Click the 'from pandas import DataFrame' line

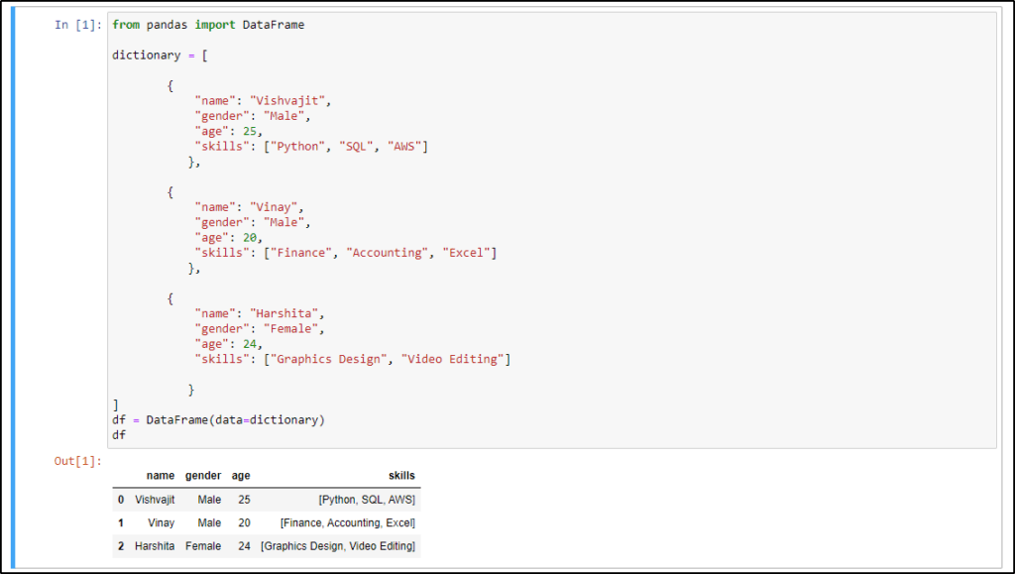point(210,25)
